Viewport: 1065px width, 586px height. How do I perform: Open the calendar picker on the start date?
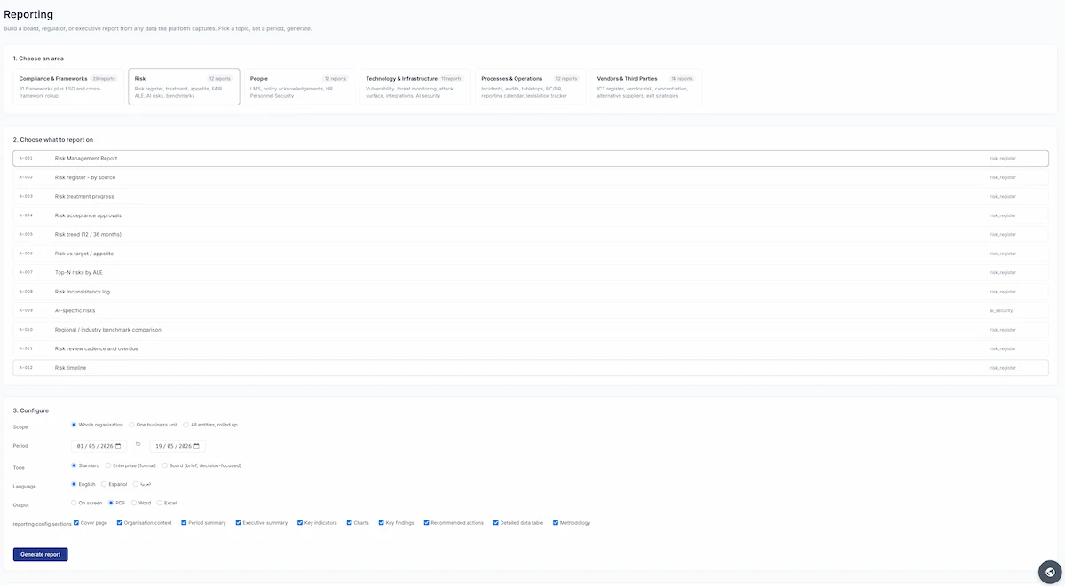120,446
